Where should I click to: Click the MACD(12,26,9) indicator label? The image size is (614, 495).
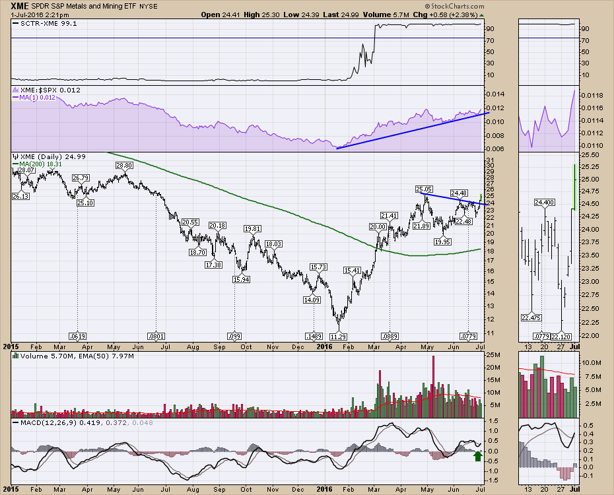[83, 422]
